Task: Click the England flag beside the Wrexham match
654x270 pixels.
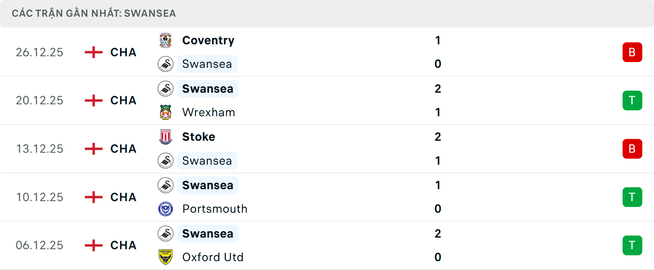Action: coord(93,100)
